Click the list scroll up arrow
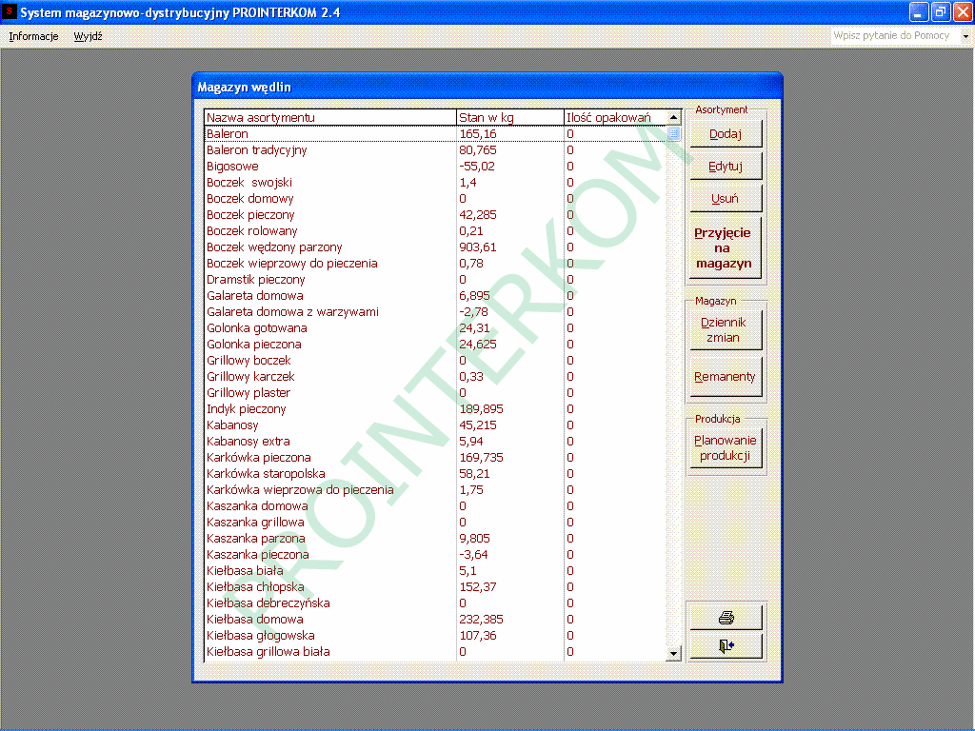975x731 pixels. tap(674, 117)
